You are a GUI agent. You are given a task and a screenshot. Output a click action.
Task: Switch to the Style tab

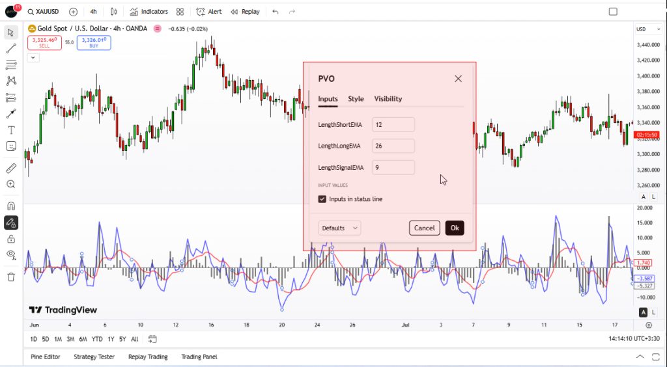pos(356,98)
